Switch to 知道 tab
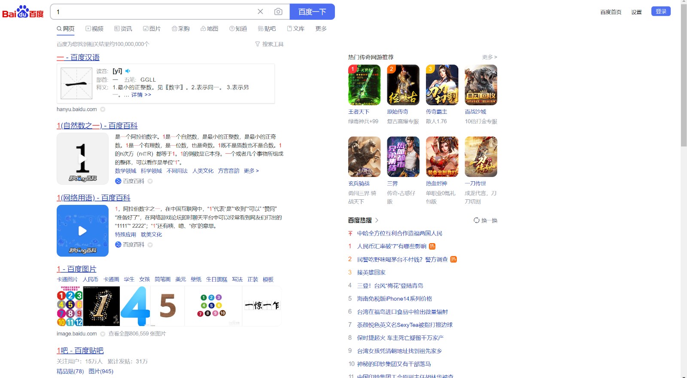 coord(238,29)
